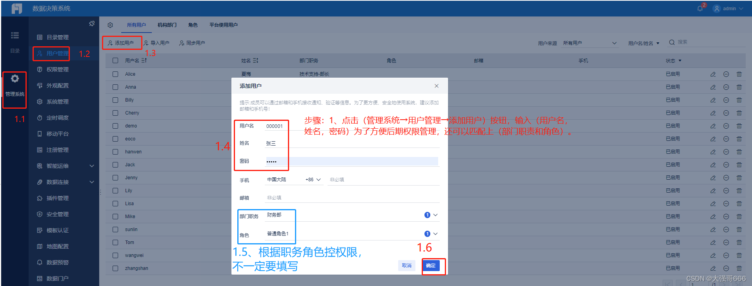Open 系统管理 in the sidebar
752x286 pixels.
pyautogui.click(x=57, y=102)
